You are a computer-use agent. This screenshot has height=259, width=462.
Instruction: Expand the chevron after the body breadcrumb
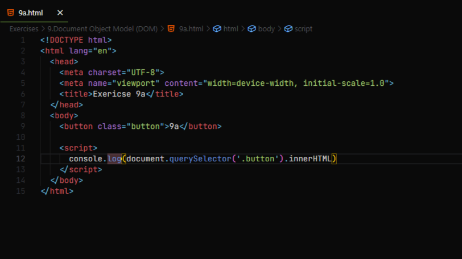[x=279, y=29]
